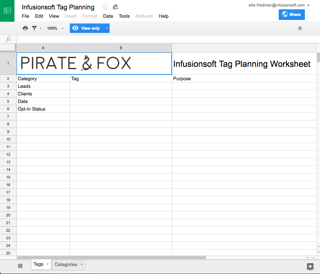This screenshot has height=274, width=320.
Task: Click scroll left arrow
Action: 308,257
